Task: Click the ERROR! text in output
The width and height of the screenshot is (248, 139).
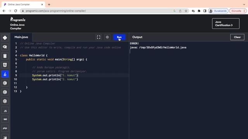Action: 134,44
